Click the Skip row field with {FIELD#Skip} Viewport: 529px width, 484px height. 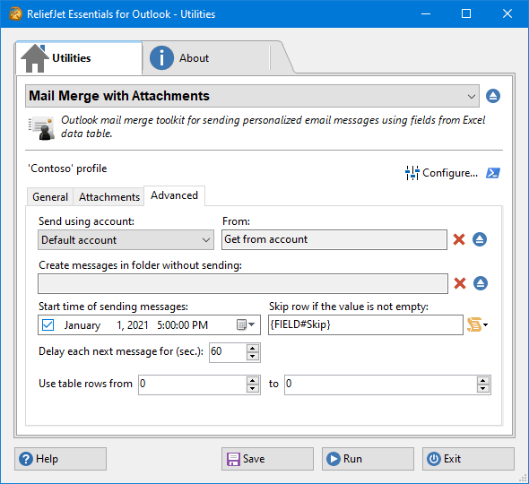pos(366,324)
